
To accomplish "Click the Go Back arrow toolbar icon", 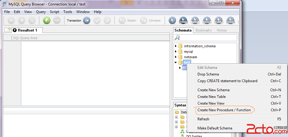I will point(11,20).
